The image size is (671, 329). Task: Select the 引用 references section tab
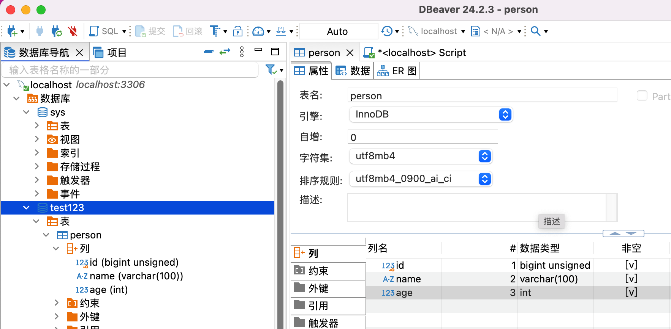point(328,305)
